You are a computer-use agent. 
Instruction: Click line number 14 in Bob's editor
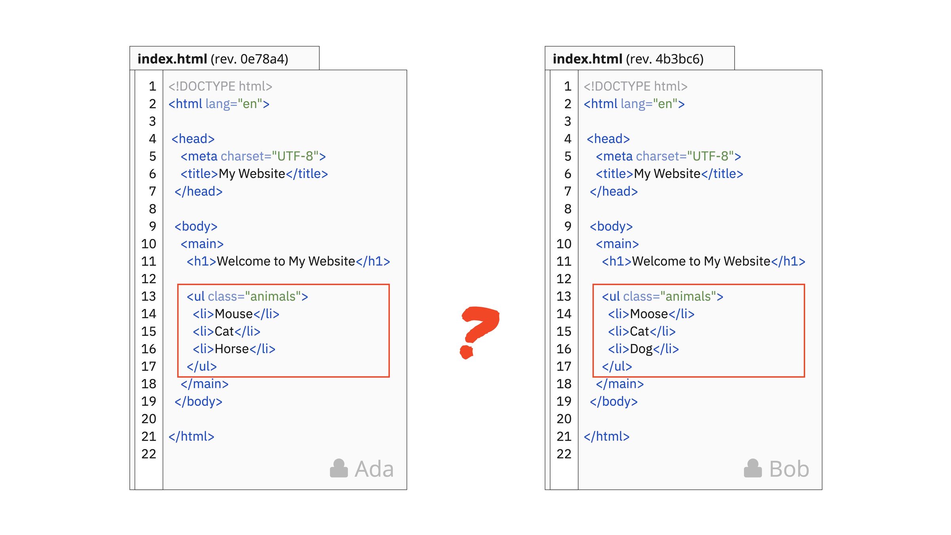[x=564, y=314]
